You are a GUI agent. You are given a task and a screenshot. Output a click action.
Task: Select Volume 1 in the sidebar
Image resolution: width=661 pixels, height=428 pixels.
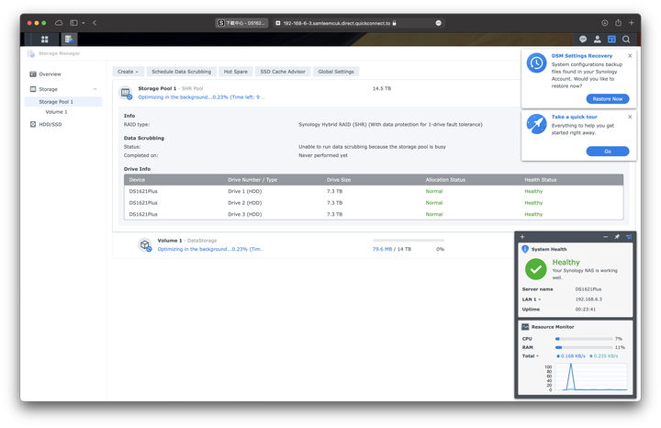point(63,112)
